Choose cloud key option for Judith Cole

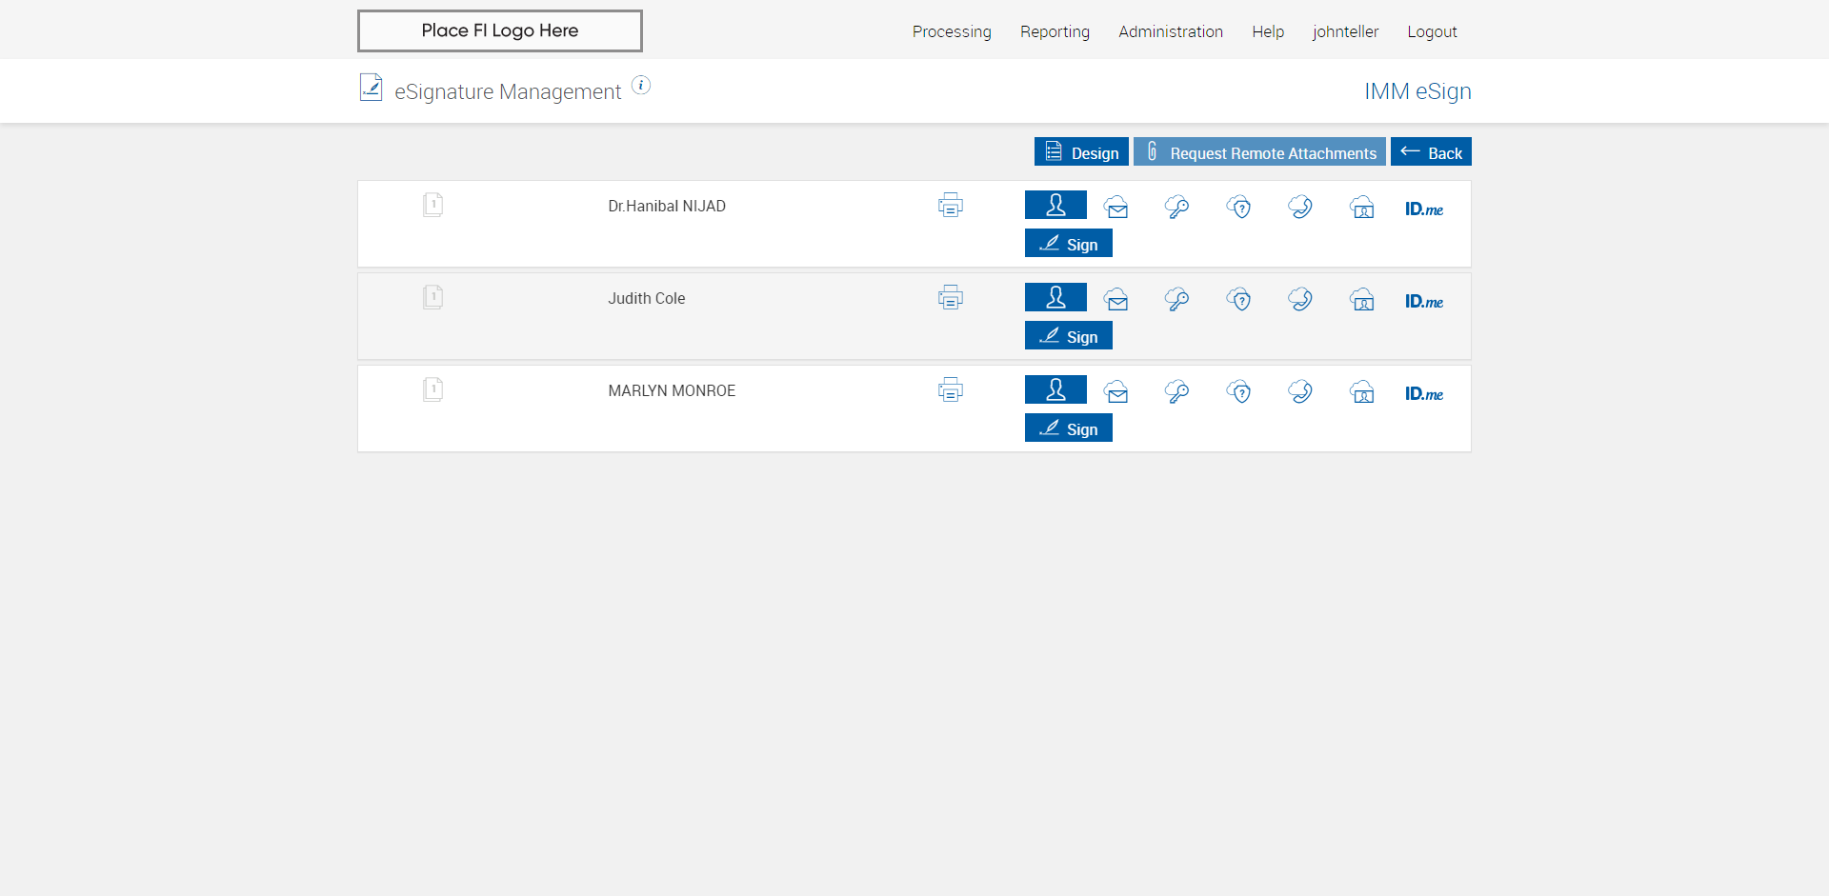[x=1177, y=299]
